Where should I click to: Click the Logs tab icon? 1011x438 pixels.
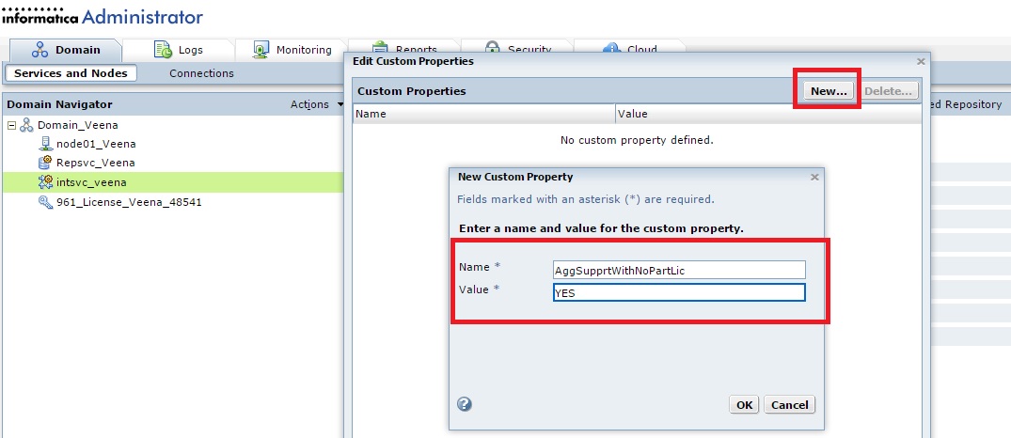point(163,50)
